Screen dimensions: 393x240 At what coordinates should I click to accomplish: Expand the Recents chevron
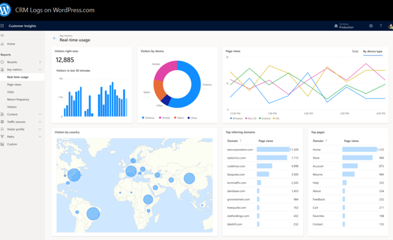[40, 62]
